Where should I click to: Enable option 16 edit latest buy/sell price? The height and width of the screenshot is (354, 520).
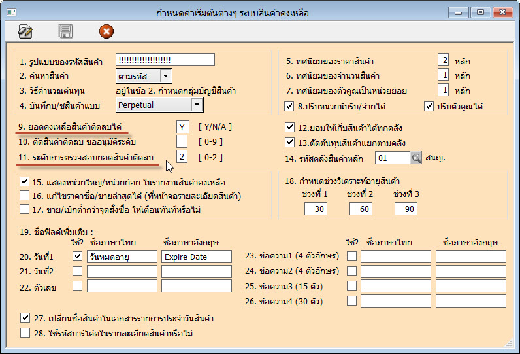25,196
